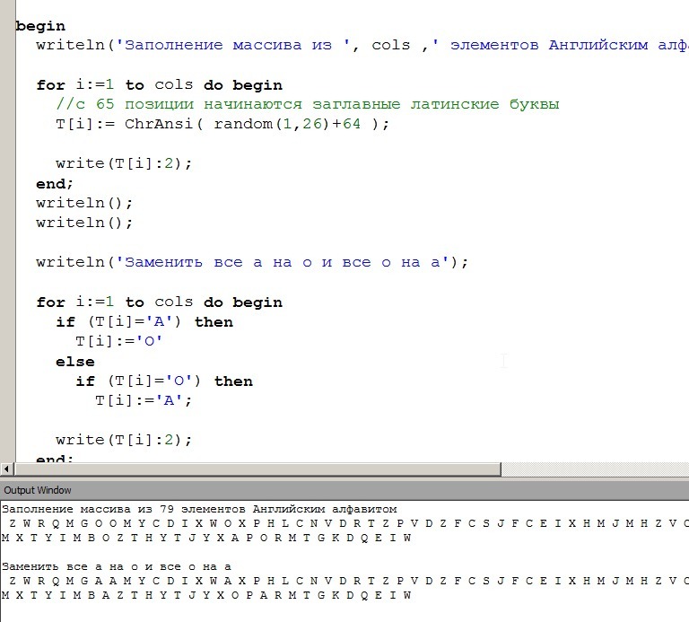Click the line "T[i]:='A';" assignment
This screenshot has width=689, height=622.
pos(144,401)
